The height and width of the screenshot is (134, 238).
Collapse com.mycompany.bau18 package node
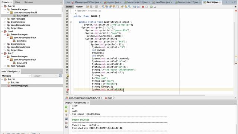click(8, 12)
